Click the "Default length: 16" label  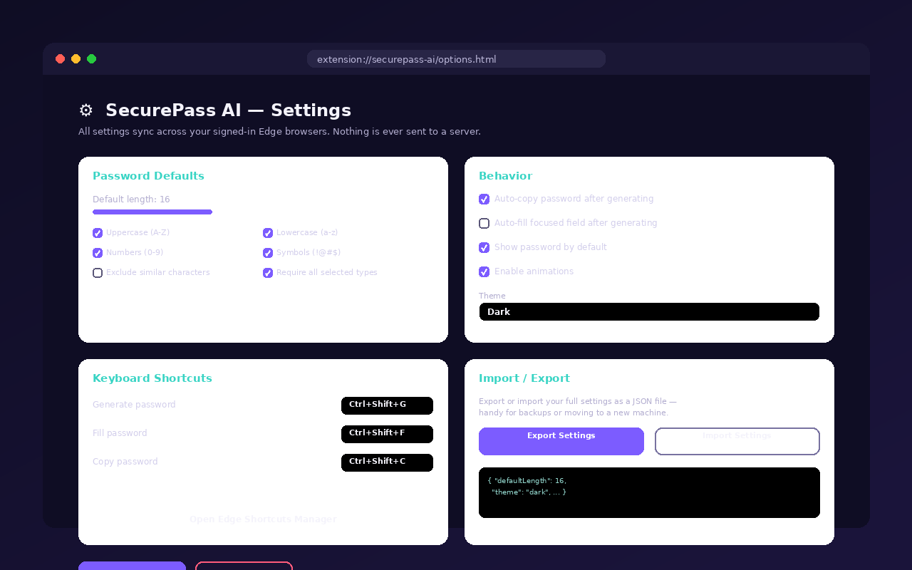(x=131, y=199)
